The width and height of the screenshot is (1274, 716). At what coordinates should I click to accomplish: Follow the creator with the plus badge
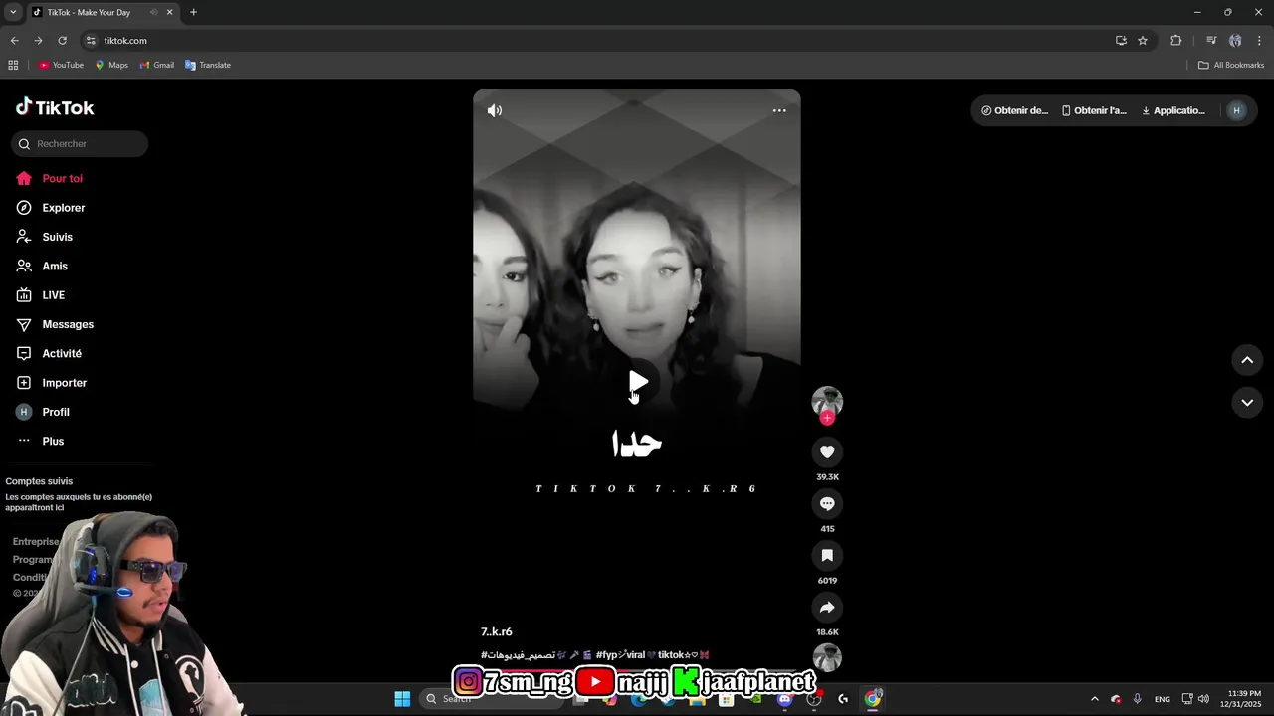827,418
